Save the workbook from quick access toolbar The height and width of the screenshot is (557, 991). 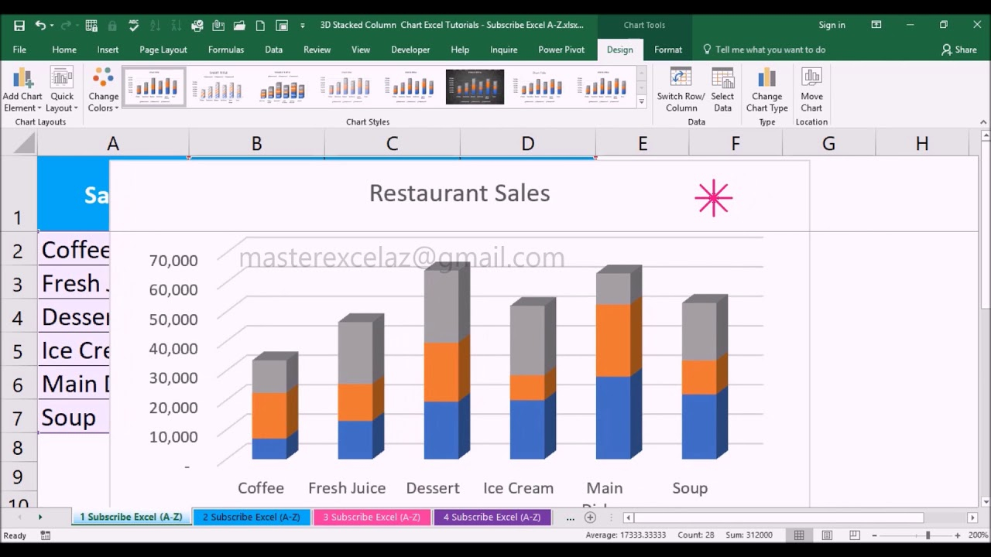click(x=19, y=25)
